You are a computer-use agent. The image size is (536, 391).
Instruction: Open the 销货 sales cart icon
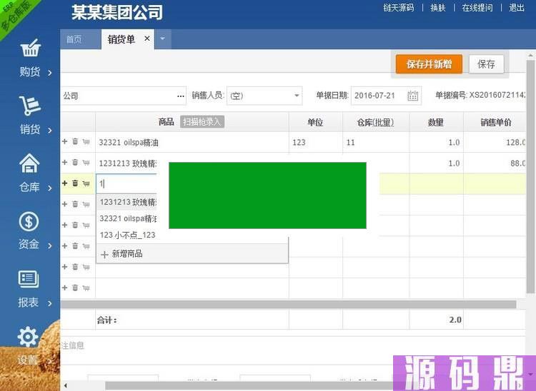30,105
